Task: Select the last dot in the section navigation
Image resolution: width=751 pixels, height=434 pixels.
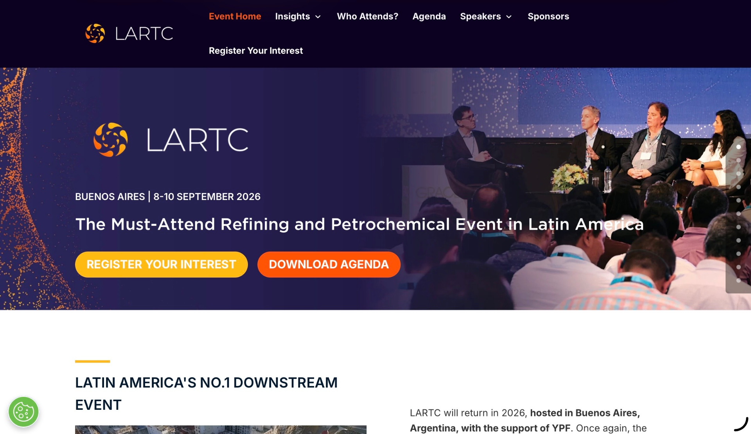Action: coord(738,280)
